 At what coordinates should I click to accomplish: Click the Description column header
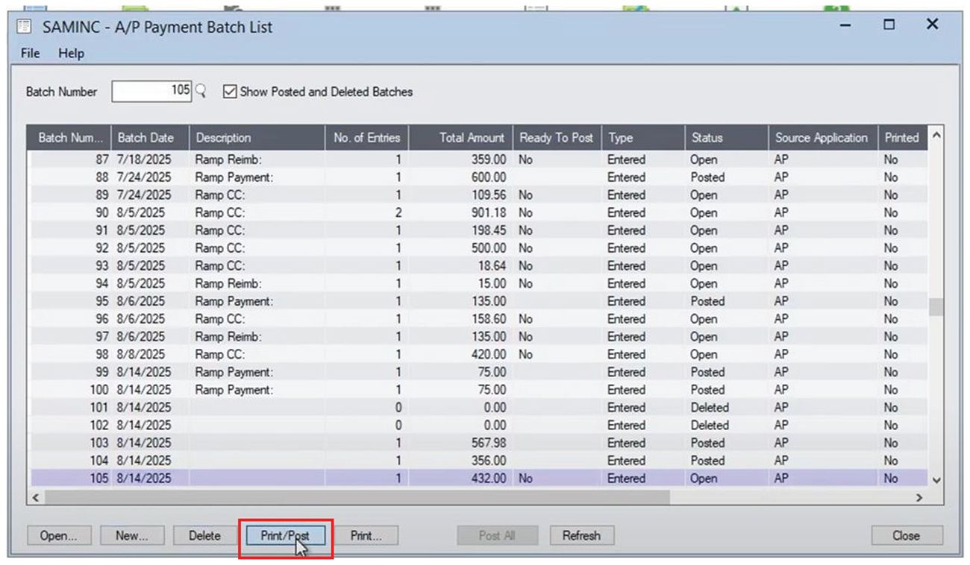coord(257,137)
